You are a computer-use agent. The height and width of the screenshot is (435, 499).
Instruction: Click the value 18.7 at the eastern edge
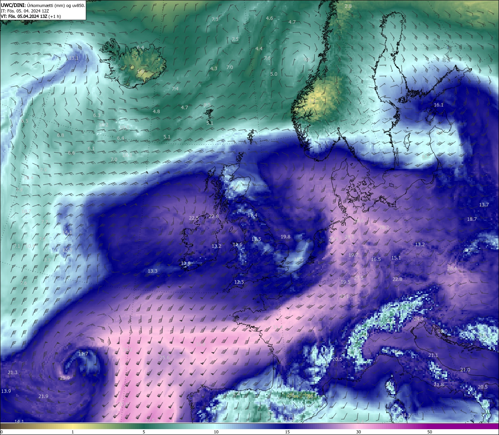click(x=472, y=219)
